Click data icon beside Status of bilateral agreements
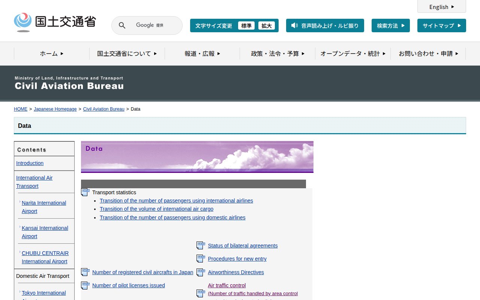This screenshot has width=480, height=300. point(201,246)
